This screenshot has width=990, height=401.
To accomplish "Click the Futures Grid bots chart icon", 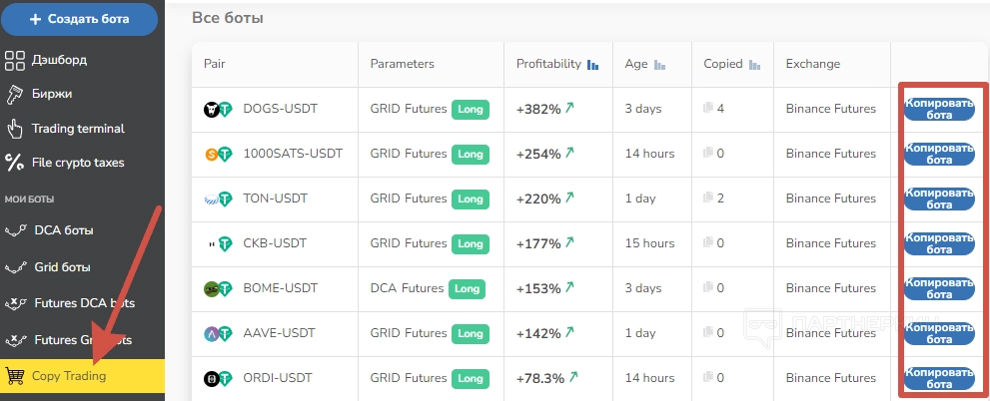I will tap(15, 340).
